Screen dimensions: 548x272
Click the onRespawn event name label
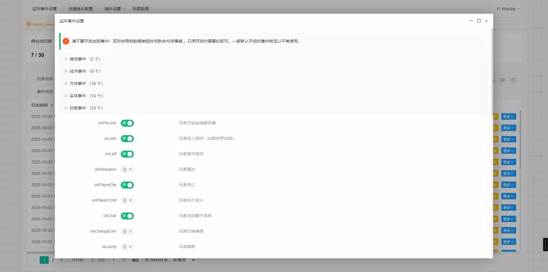pyautogui.click(x=105, y=170)
